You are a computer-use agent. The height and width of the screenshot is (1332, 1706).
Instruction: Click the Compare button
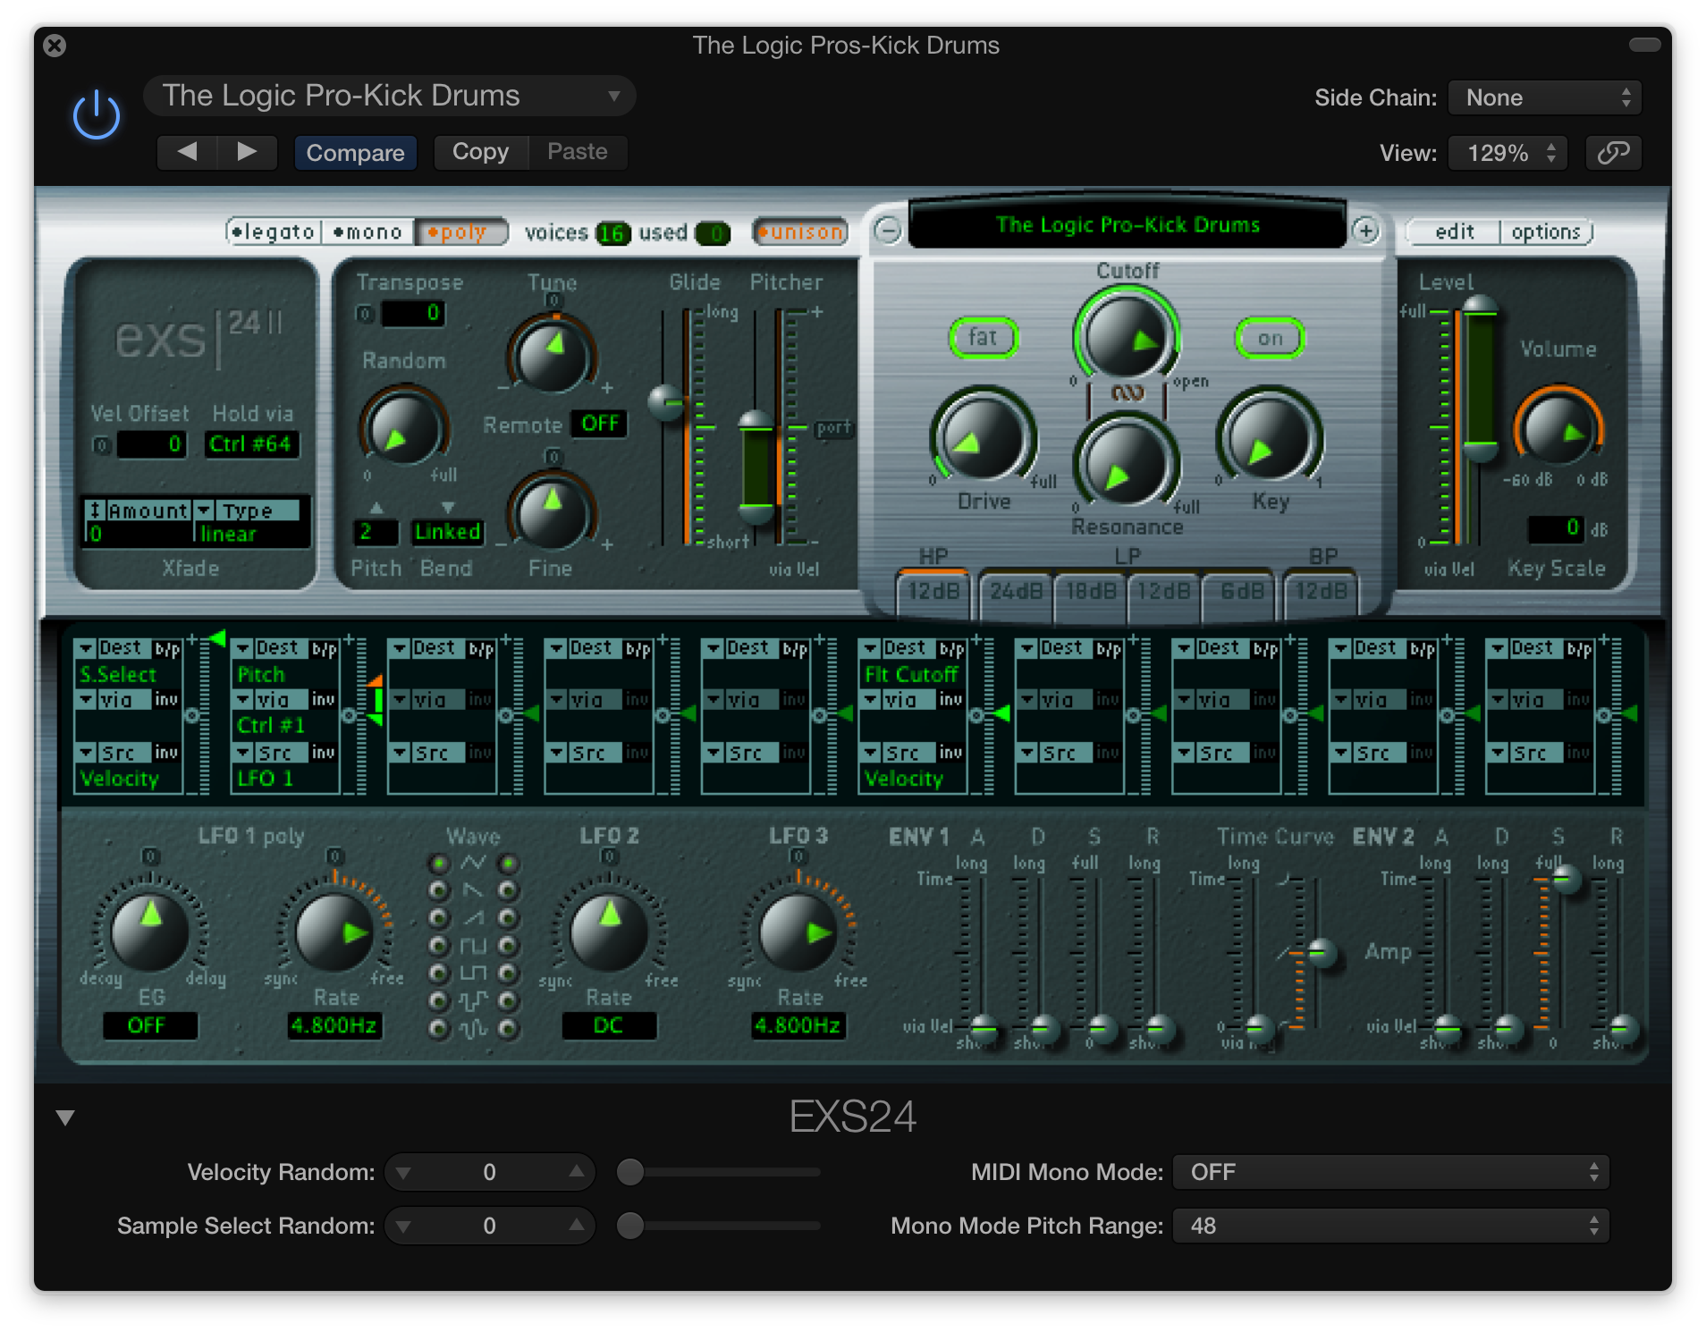[x=355, y=152]
